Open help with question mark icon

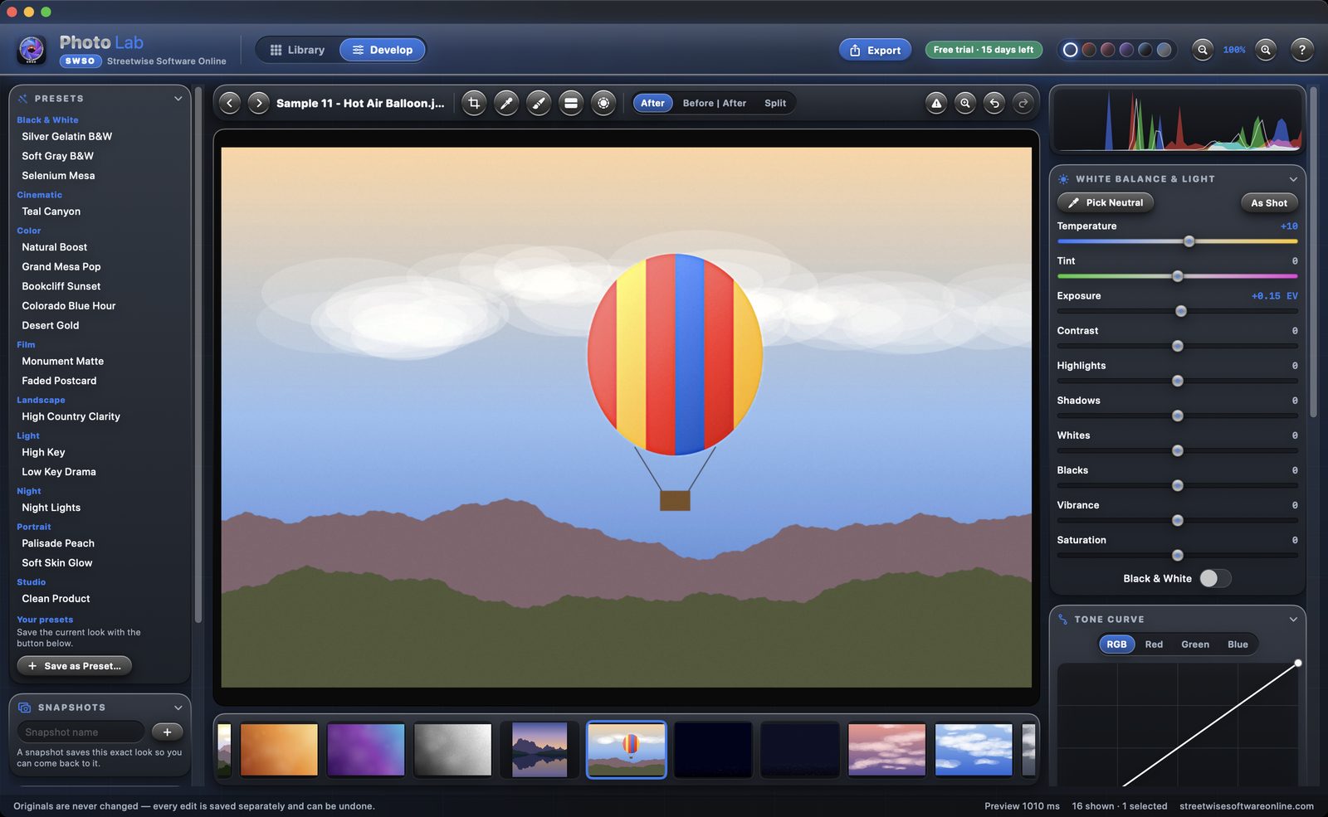pyautogui.click(x=1302, y=50)
